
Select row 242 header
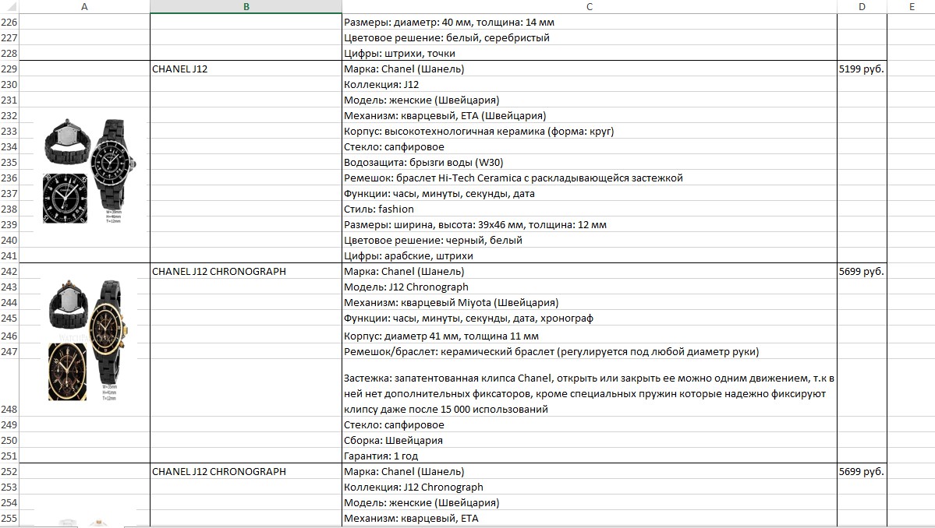9,272
